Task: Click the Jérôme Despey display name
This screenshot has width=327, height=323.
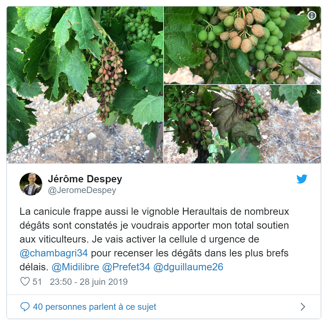Action: click(85, 179)
